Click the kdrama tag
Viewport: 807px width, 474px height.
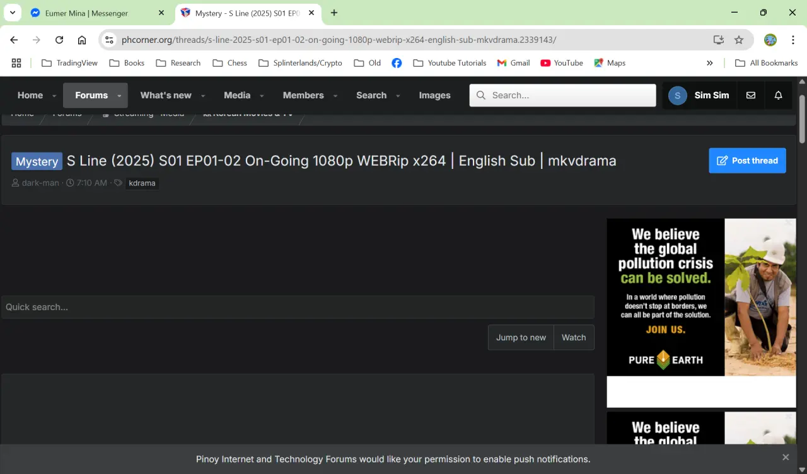(x=142, y=183)
